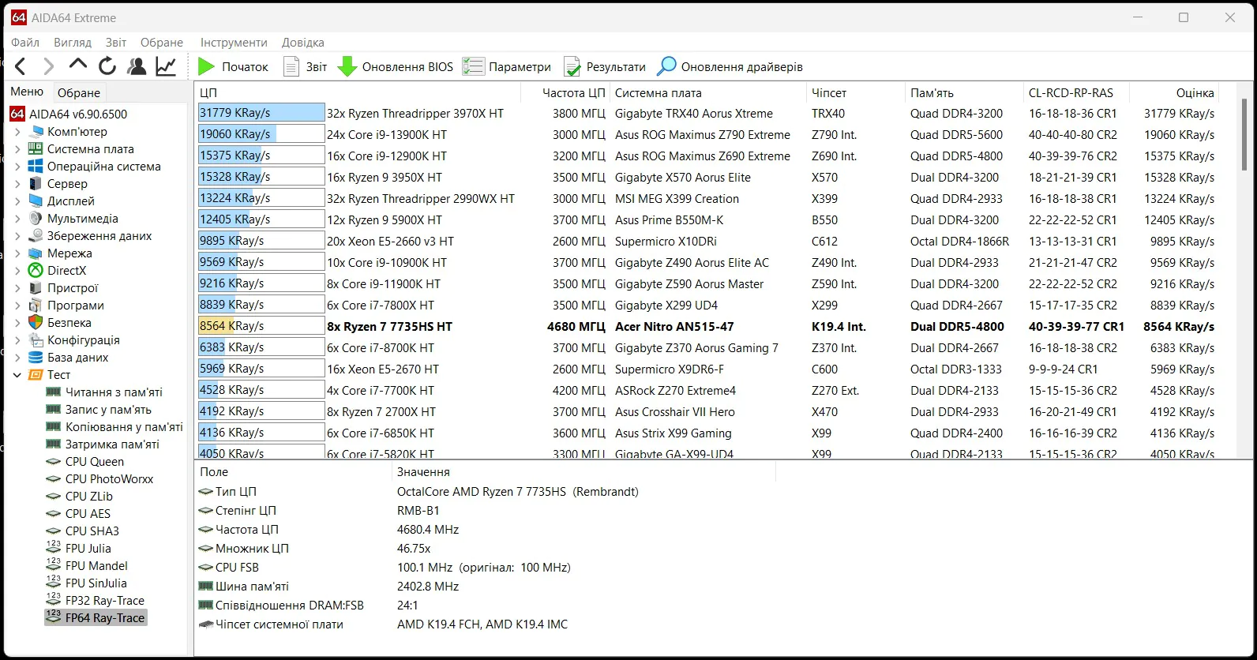This screenshot has width=1257, height=660.
Task: Open CPU ZLib benchmark
Action: coord(80,497)
